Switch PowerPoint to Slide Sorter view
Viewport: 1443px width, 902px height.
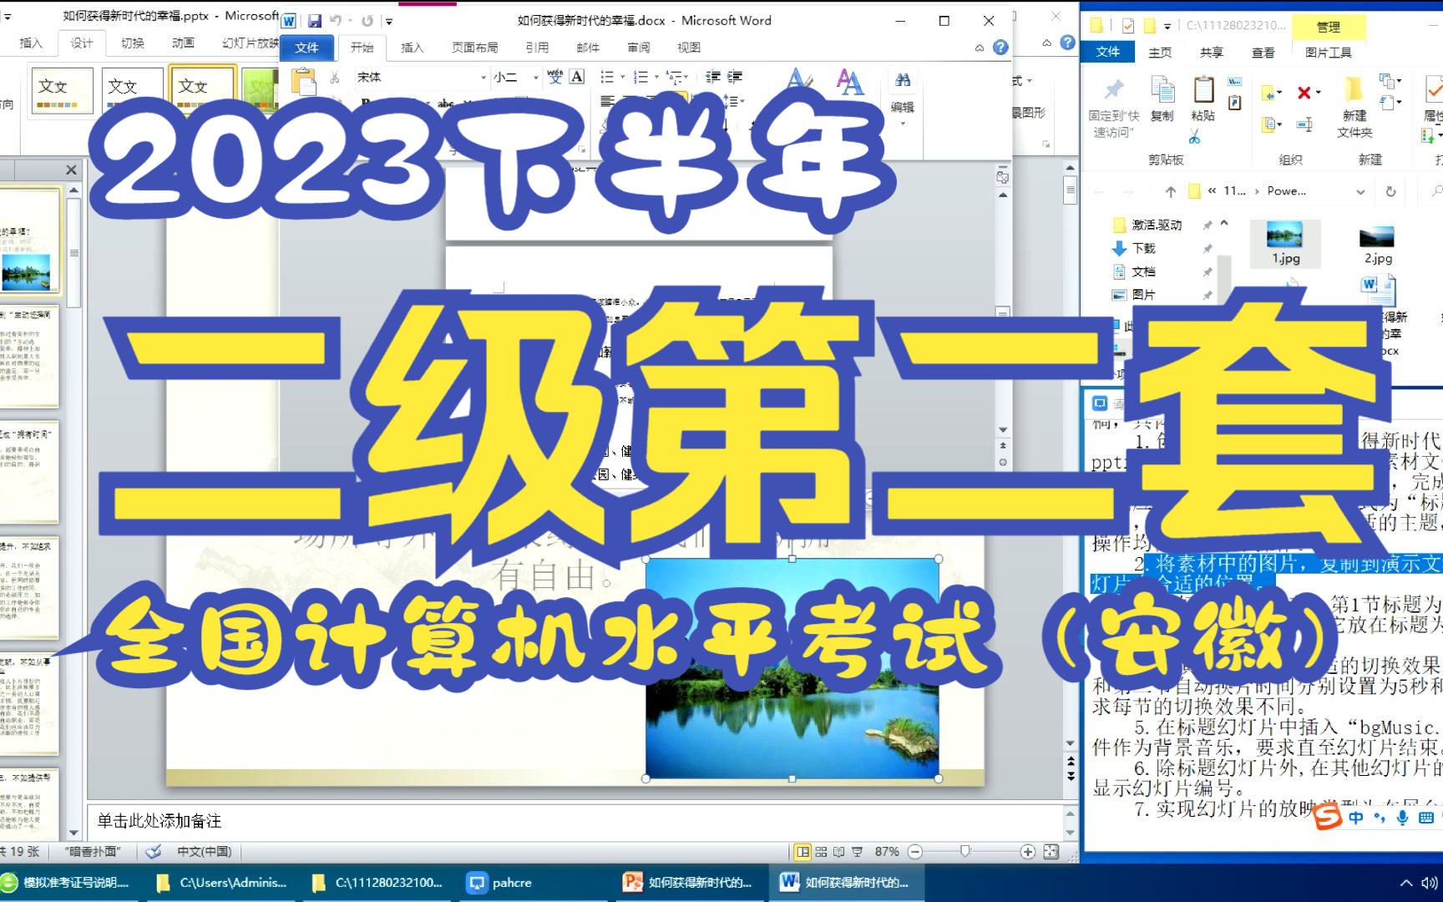point(821,852)
